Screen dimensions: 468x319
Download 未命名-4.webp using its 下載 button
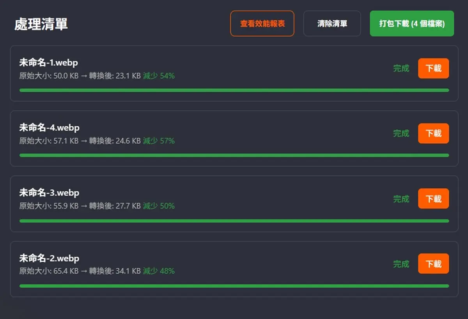(433, 133)
